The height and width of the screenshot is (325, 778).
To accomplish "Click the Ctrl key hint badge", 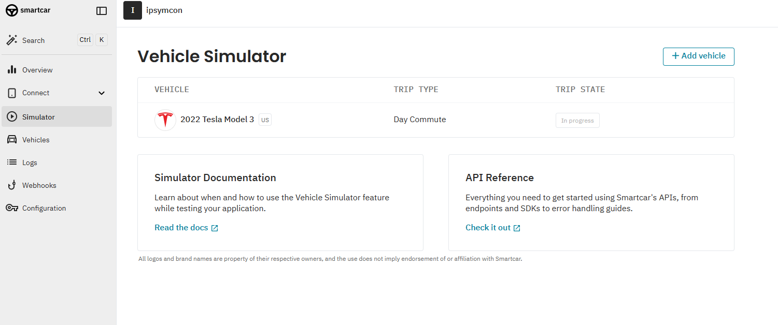I will point(85,40).
